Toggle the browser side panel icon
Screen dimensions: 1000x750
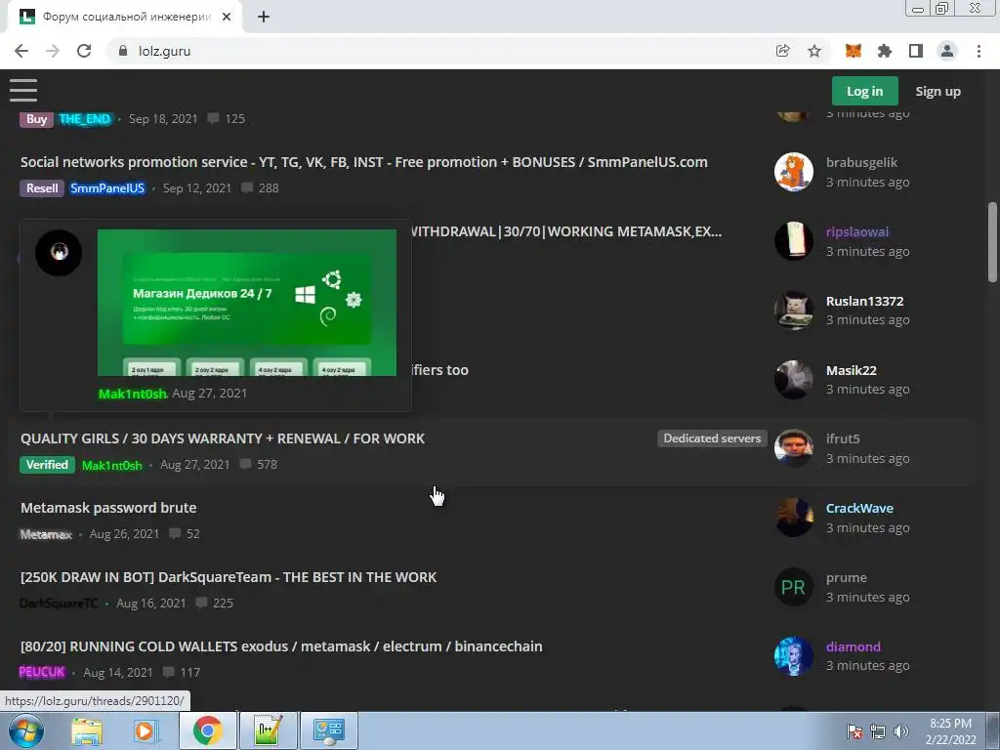click(916, 51)
